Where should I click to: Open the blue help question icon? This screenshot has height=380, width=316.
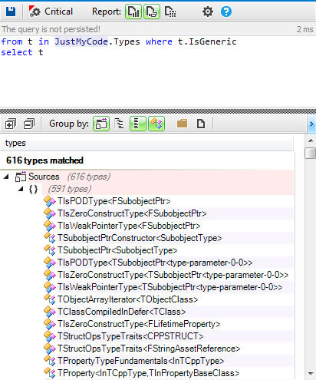coord(226,12)
